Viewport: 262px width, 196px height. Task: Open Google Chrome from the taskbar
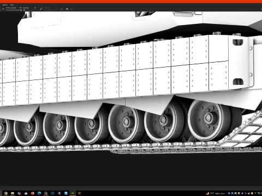pos(6,193)
